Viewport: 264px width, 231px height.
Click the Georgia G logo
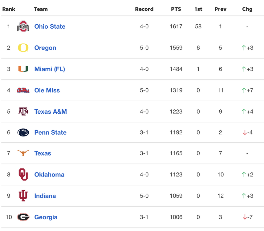pos(23,217)
